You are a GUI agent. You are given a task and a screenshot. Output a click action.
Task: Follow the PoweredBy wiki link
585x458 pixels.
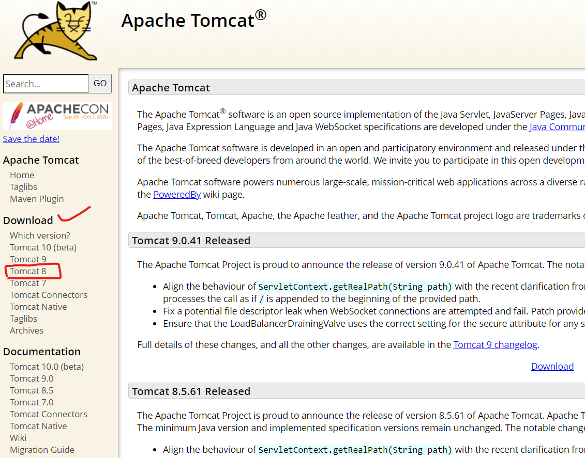point(177,194)
